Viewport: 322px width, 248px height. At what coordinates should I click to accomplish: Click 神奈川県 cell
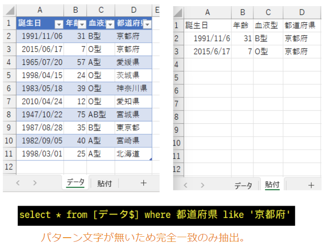tap(134, 88)
